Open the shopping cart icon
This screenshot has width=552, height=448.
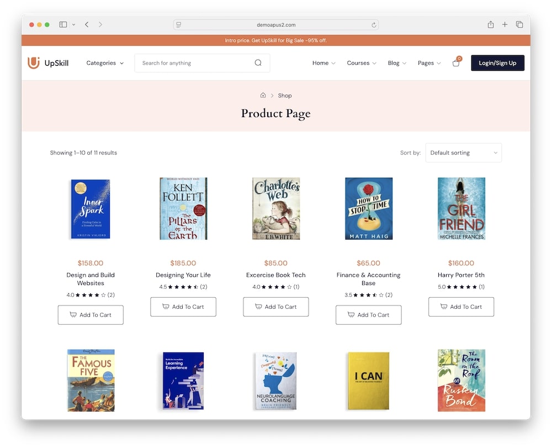(457, 62)
